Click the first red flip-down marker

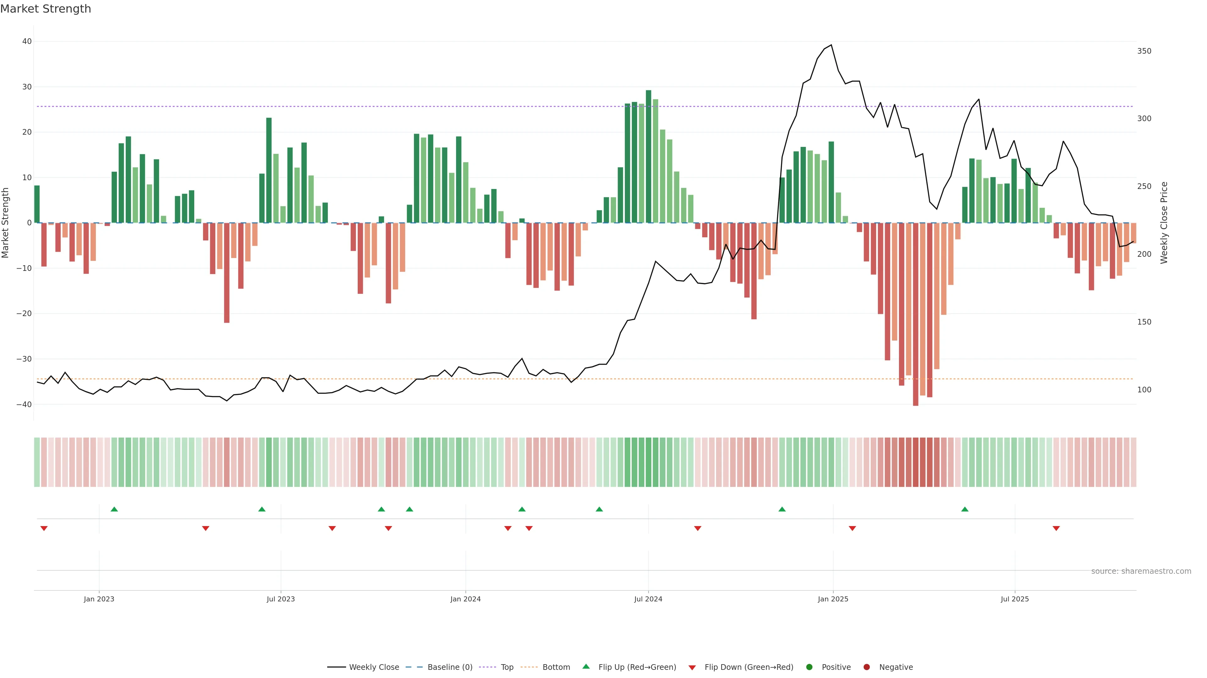[44, 528]
